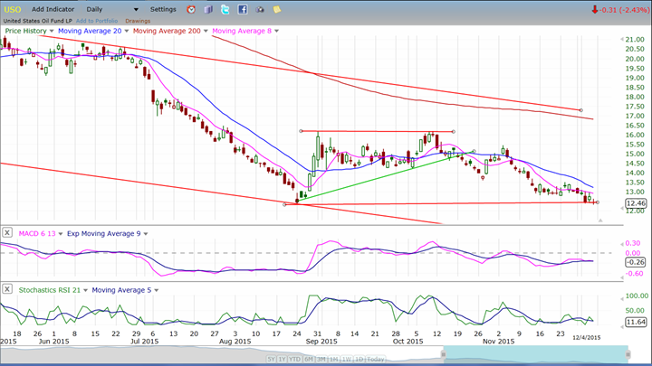Click the camera snapshot icon

(259, 9)
